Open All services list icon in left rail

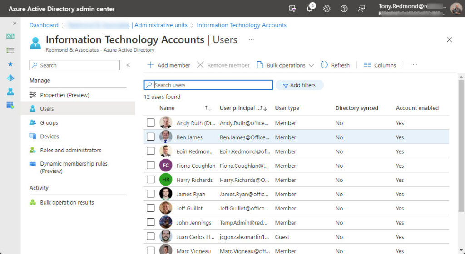(10, 50)
